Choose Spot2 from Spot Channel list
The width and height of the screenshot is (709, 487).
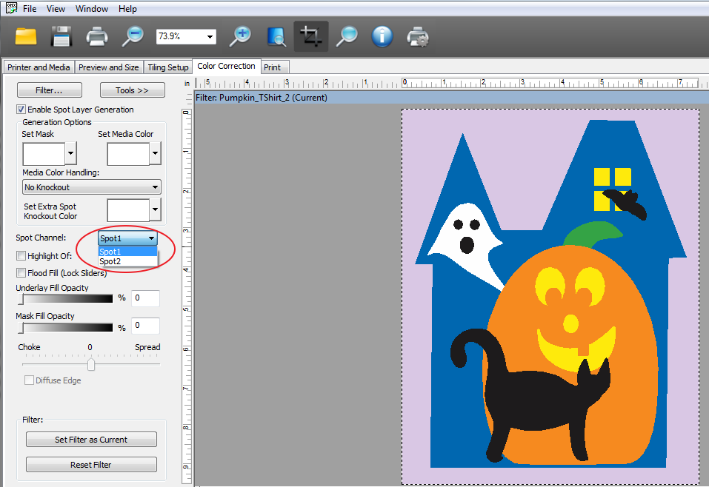tap(110, 261)
